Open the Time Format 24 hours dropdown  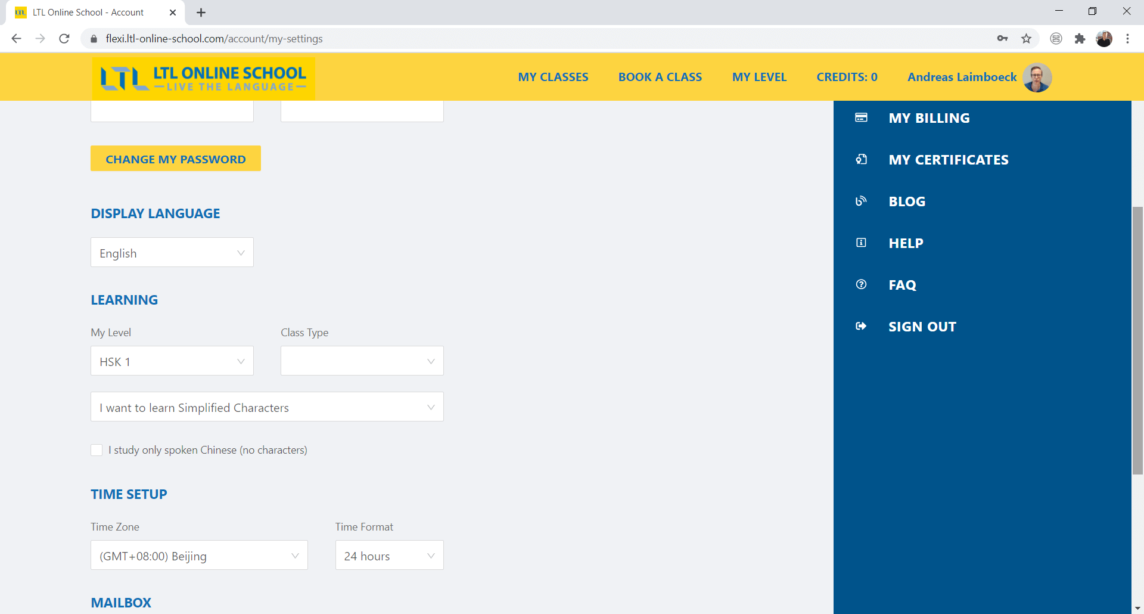[x=389, y=556]
